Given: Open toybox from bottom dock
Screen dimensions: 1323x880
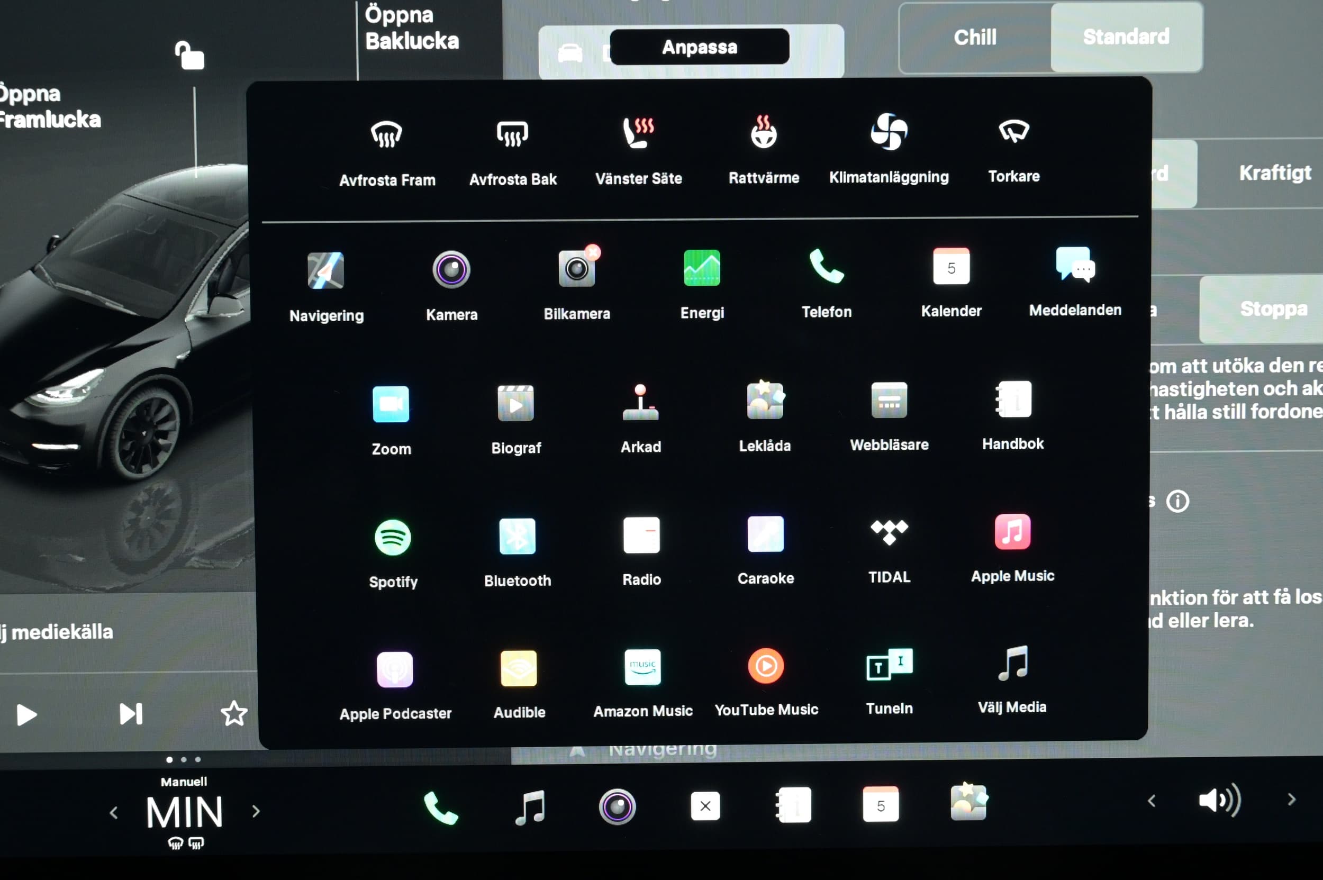Looking at the screenshot, I should [969, 802].
